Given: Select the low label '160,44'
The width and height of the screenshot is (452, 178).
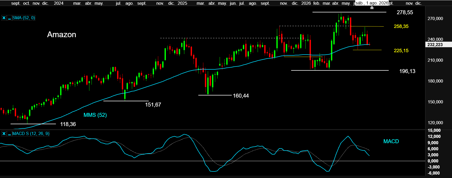Looking at the screenshot, I should pos(241,96).
